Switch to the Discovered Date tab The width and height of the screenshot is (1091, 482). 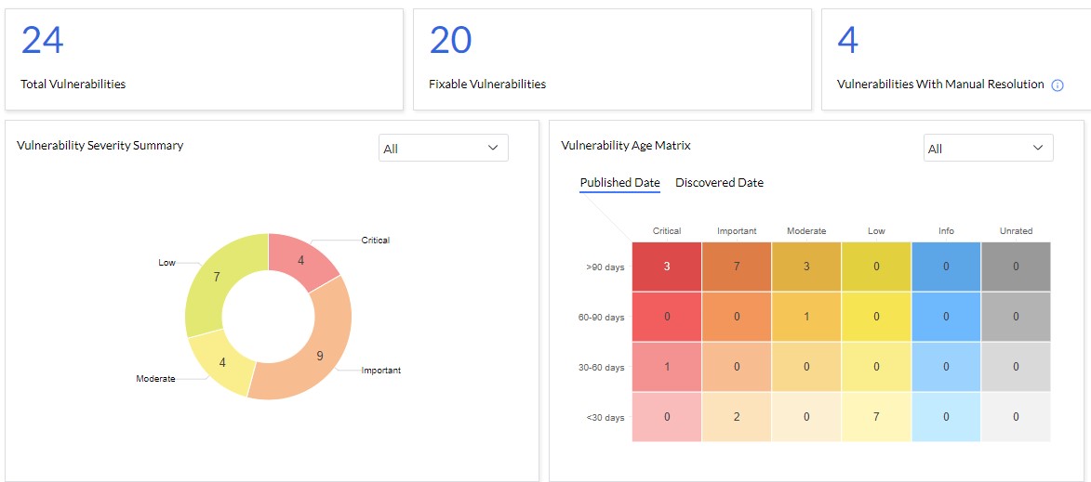pyautogui.click(x=719, y=183)
